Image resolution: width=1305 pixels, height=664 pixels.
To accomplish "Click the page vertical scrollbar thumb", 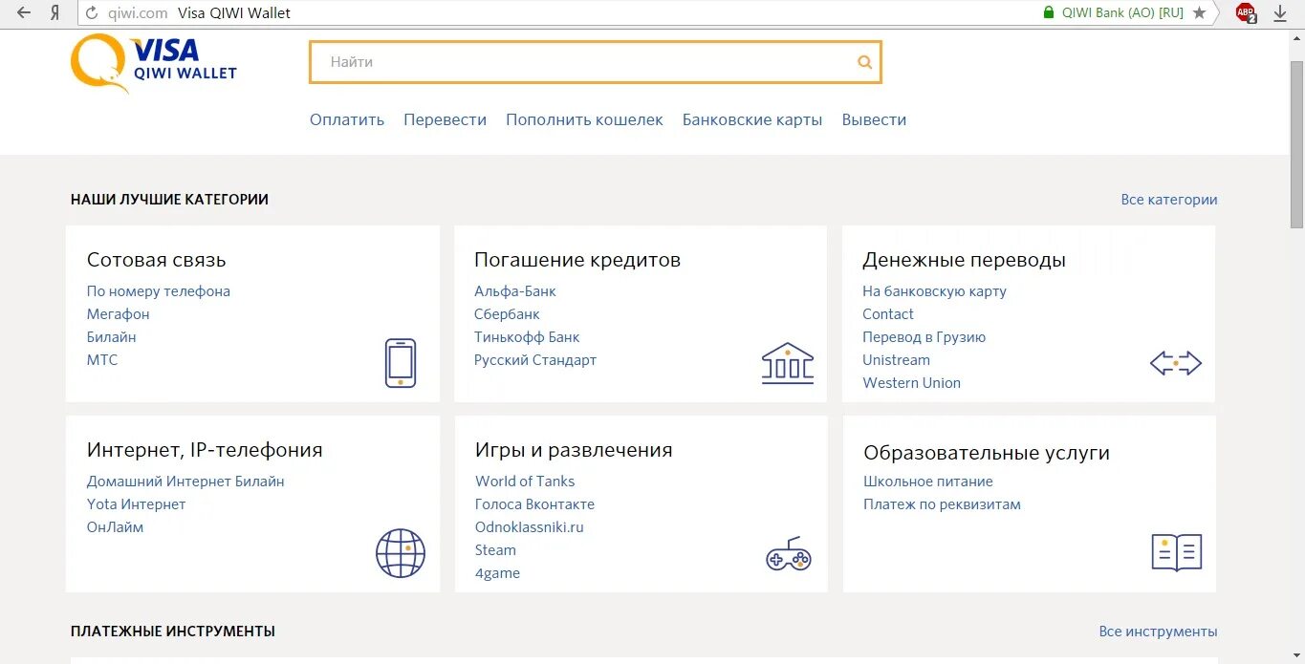I will (x=1296, y=143).
